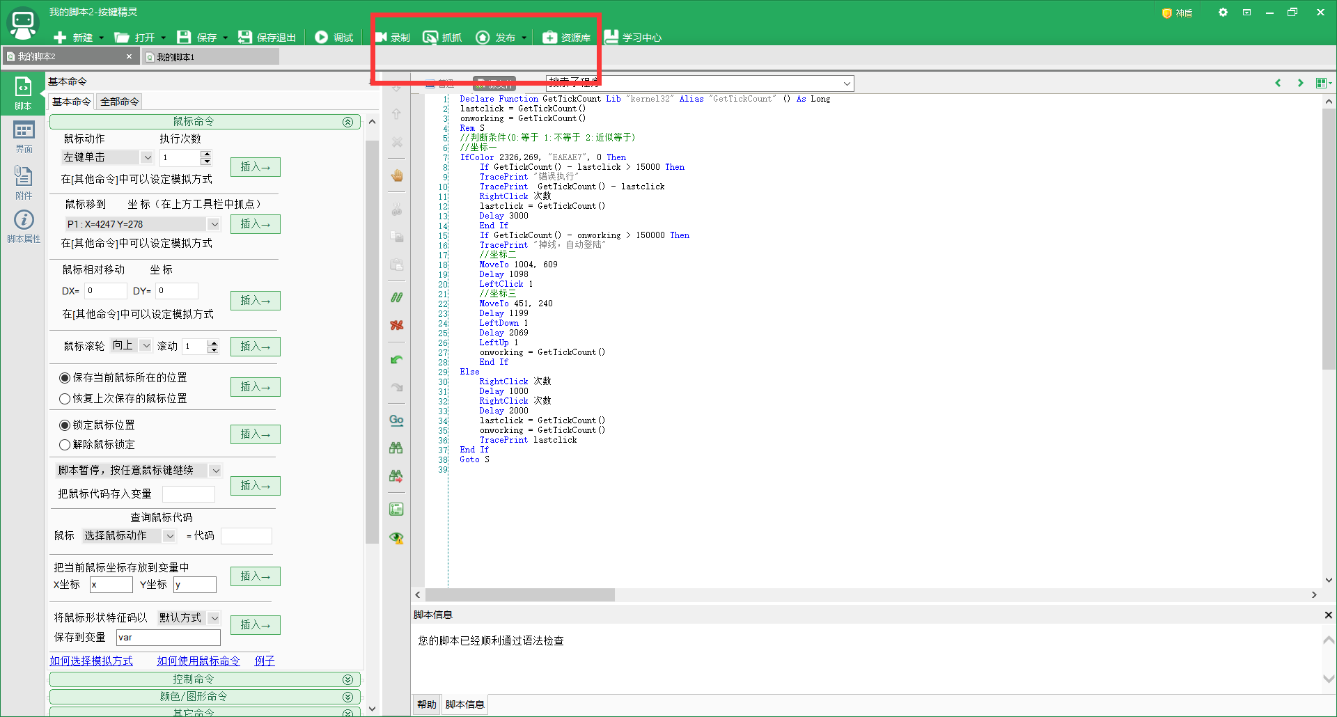Collapse the 鼠标命令 section
The image size is (1337, 717).
(347, 122)
